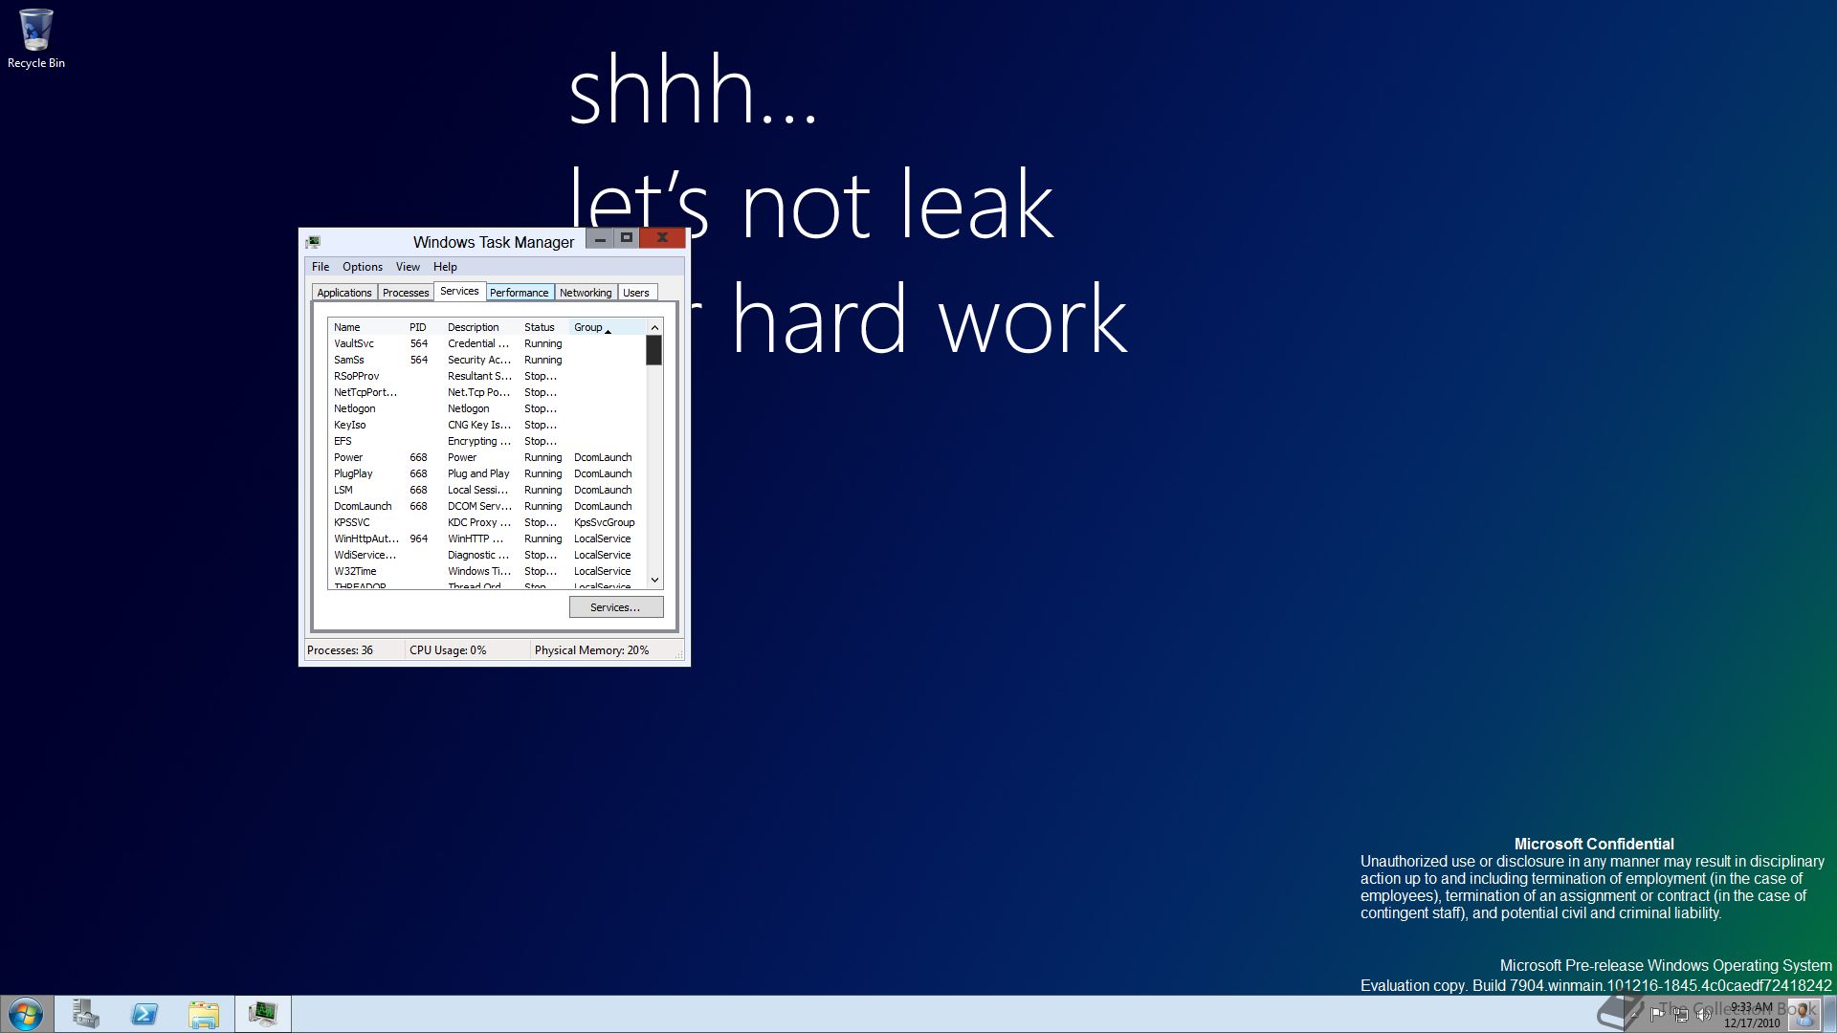Open Action Center flag tray icon
This screenshot has width=1837, height=1033.
(1656, 1014)
